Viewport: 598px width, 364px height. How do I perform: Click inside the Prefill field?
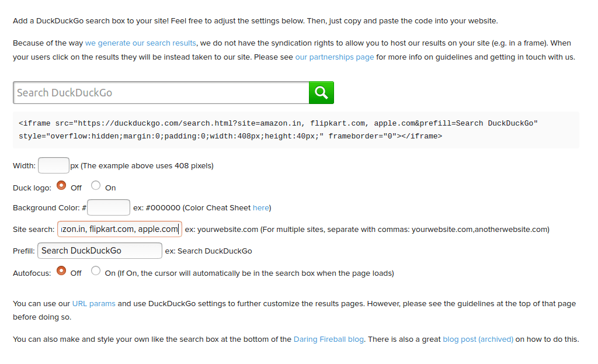tap(99, 250)
